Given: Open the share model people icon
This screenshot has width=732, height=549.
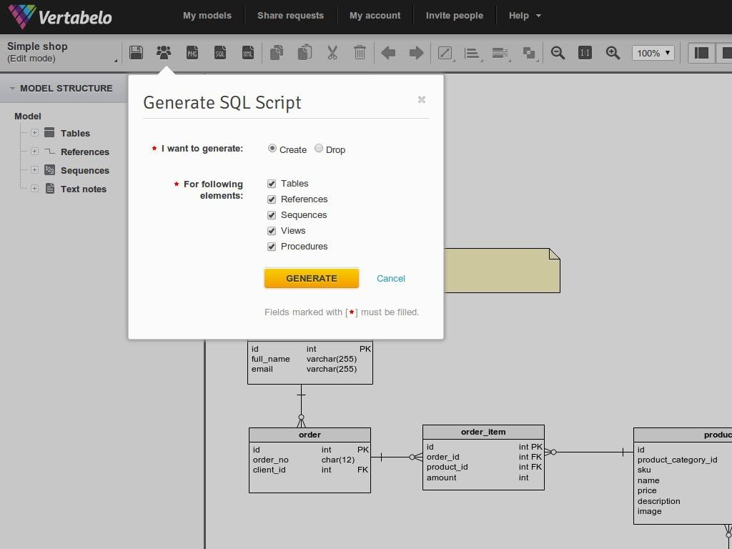Looking at the screenshot, I should click(164, 52).
